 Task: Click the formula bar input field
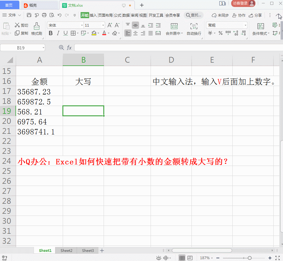tap(178, 48)
